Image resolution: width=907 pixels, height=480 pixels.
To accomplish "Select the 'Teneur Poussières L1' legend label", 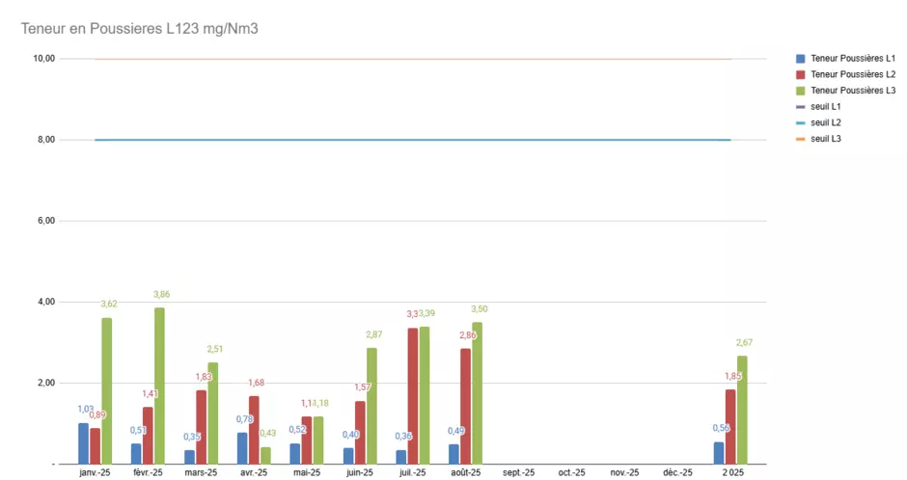I will click(x=853, y=58).
